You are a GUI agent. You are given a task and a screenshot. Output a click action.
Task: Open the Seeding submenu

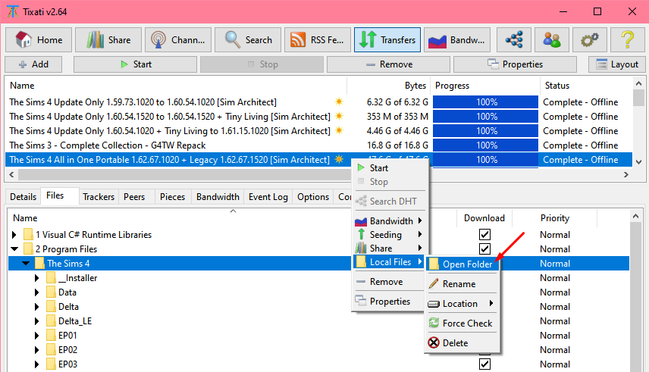(x=390, y=235)
